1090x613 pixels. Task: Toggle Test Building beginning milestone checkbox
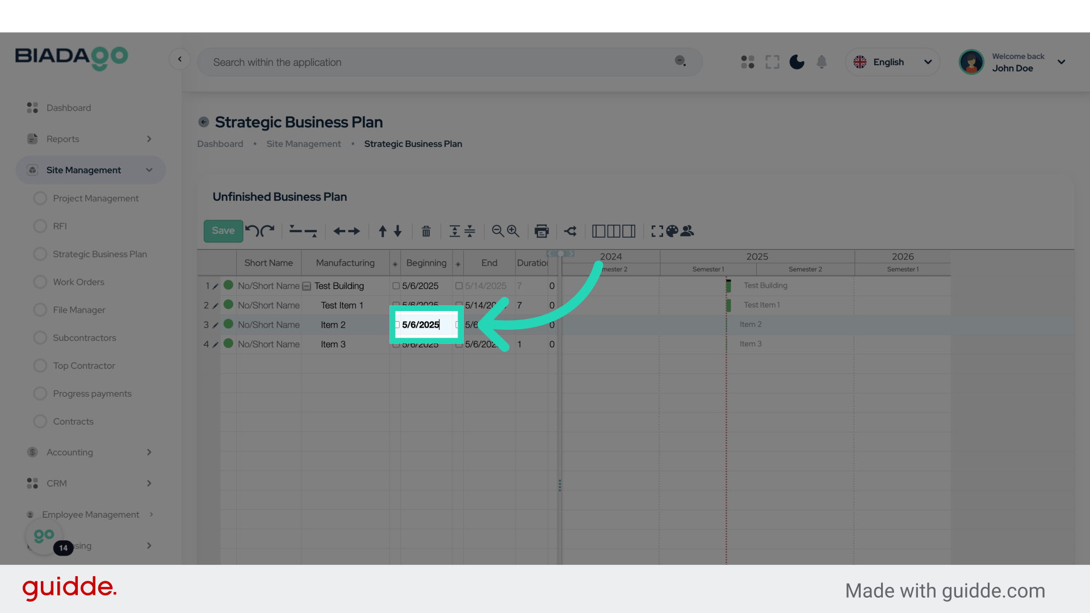(x=396, y=286)
